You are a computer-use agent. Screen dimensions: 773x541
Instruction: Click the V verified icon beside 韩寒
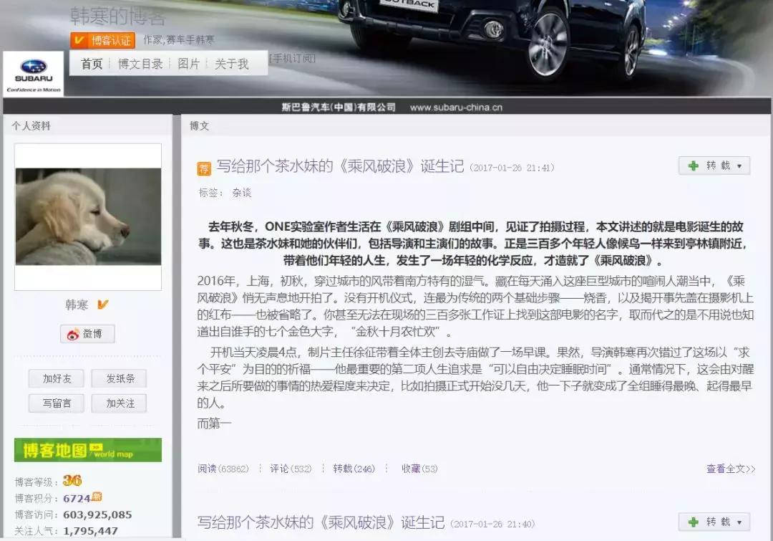click(x=102, y=305)
